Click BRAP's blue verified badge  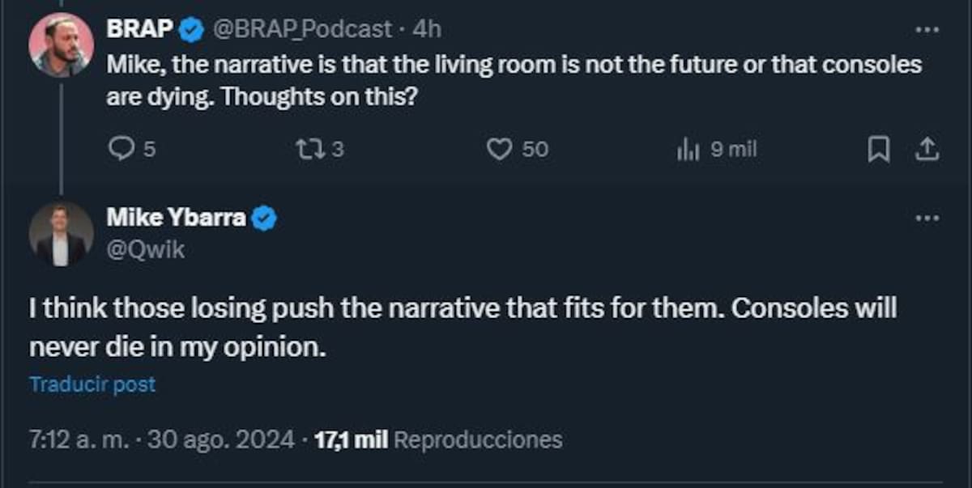[x=192, y=31]
